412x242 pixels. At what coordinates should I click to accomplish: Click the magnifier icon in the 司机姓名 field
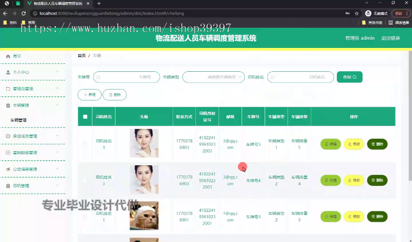(x=272, y=77)
